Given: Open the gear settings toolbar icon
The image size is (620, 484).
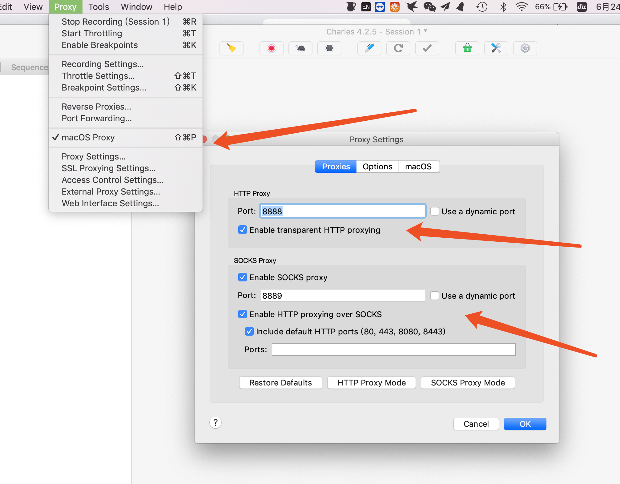Looking at the screenshot, I should click(x=525, y=48).
